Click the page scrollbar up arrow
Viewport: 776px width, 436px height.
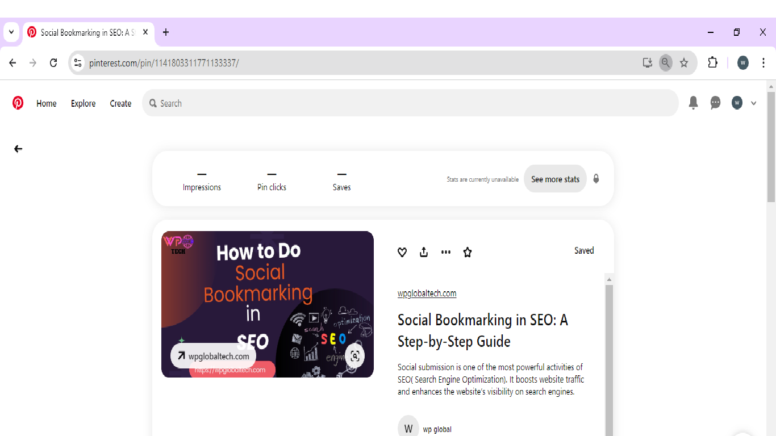tap(771, 87)
